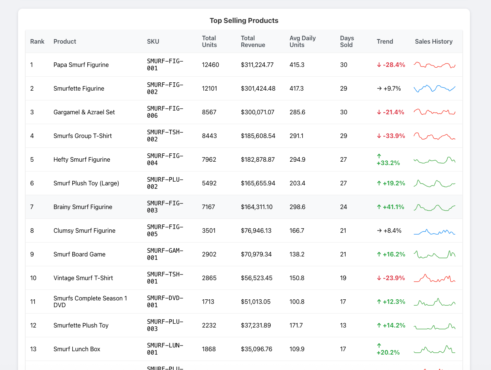Screen dimensions: 491x370
Task: Click the up-trend arrow next to Brainy Smurf Figurine
Action: pos(379,207)
